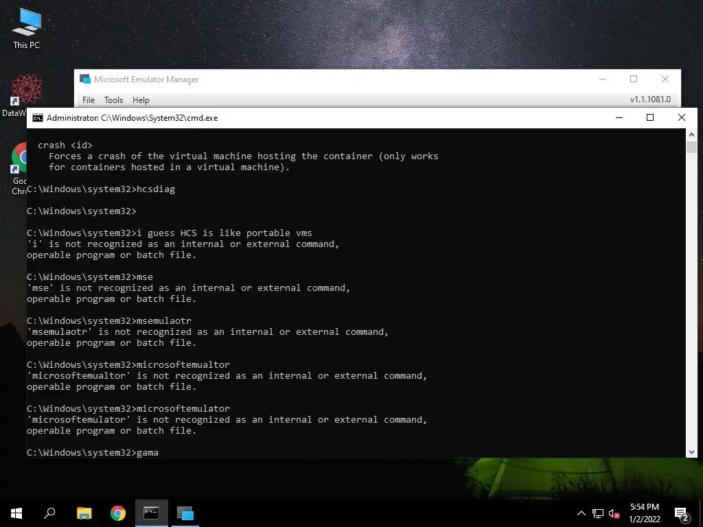Open the Tools menu in Emulator Manager
Screen dimensions: 703x527
[x=113, y=100]
